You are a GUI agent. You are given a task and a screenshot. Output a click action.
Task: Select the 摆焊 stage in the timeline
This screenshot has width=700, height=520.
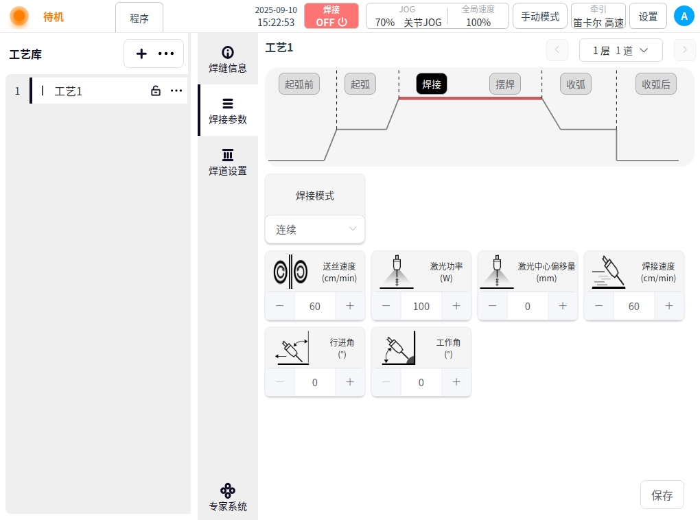click(x=505, y=84)
